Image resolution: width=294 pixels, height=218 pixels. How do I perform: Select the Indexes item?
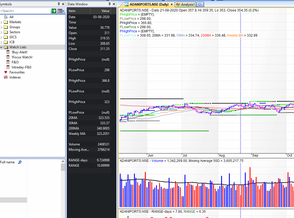coord(15,77)
